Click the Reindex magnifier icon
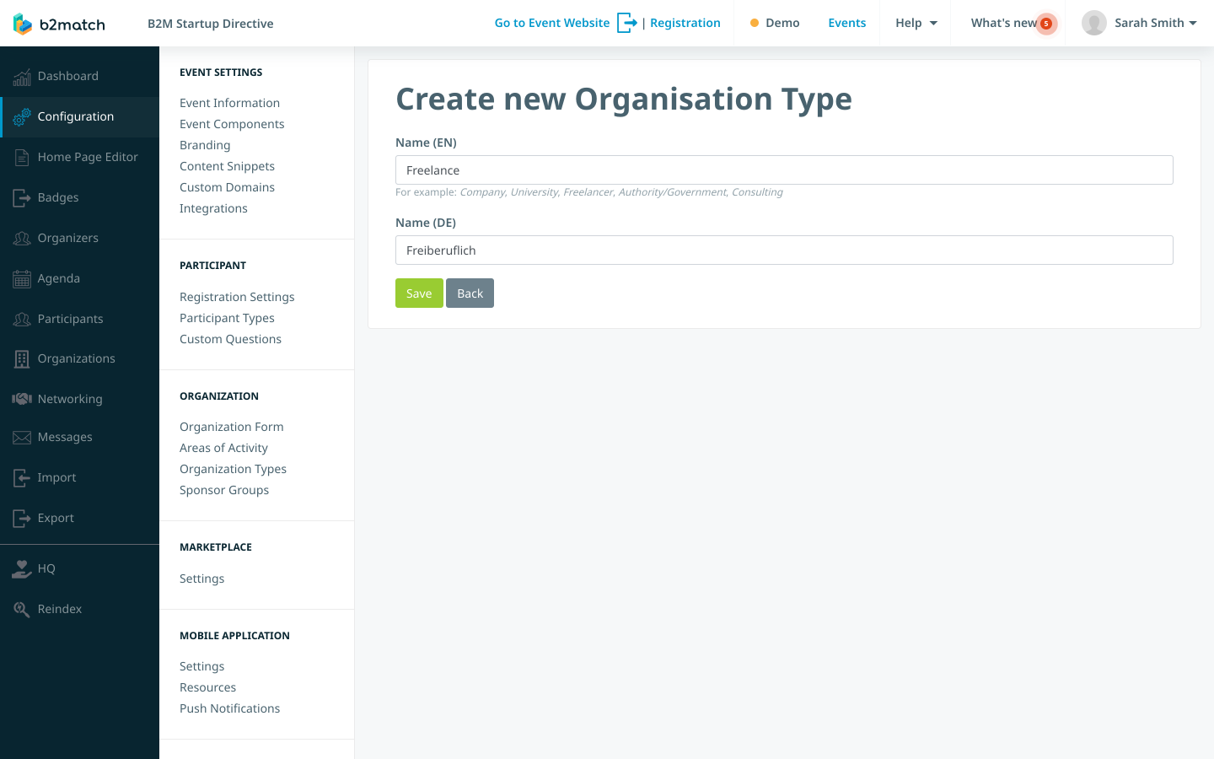 pos(22,609)
